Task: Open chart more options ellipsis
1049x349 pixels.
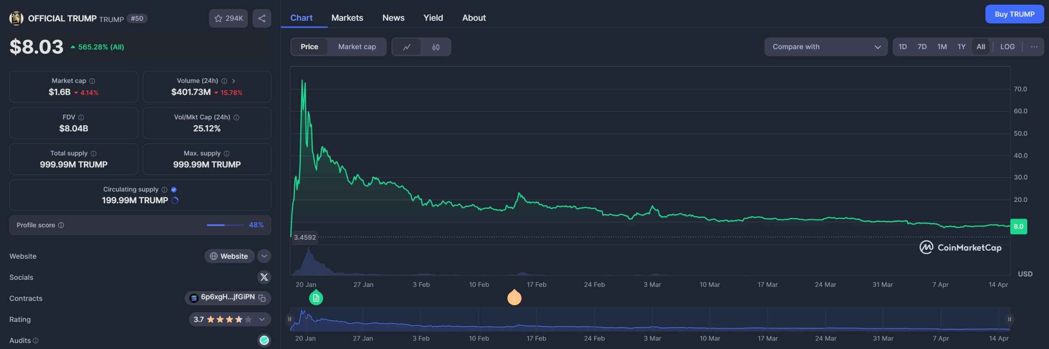Action: pyautogui.click(x=1034, y=47)
